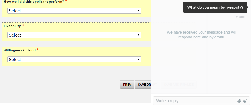Open the Willingness to Fund Select box
The width and height of the screenshot is (251, 107).
[x=74, y=59]
